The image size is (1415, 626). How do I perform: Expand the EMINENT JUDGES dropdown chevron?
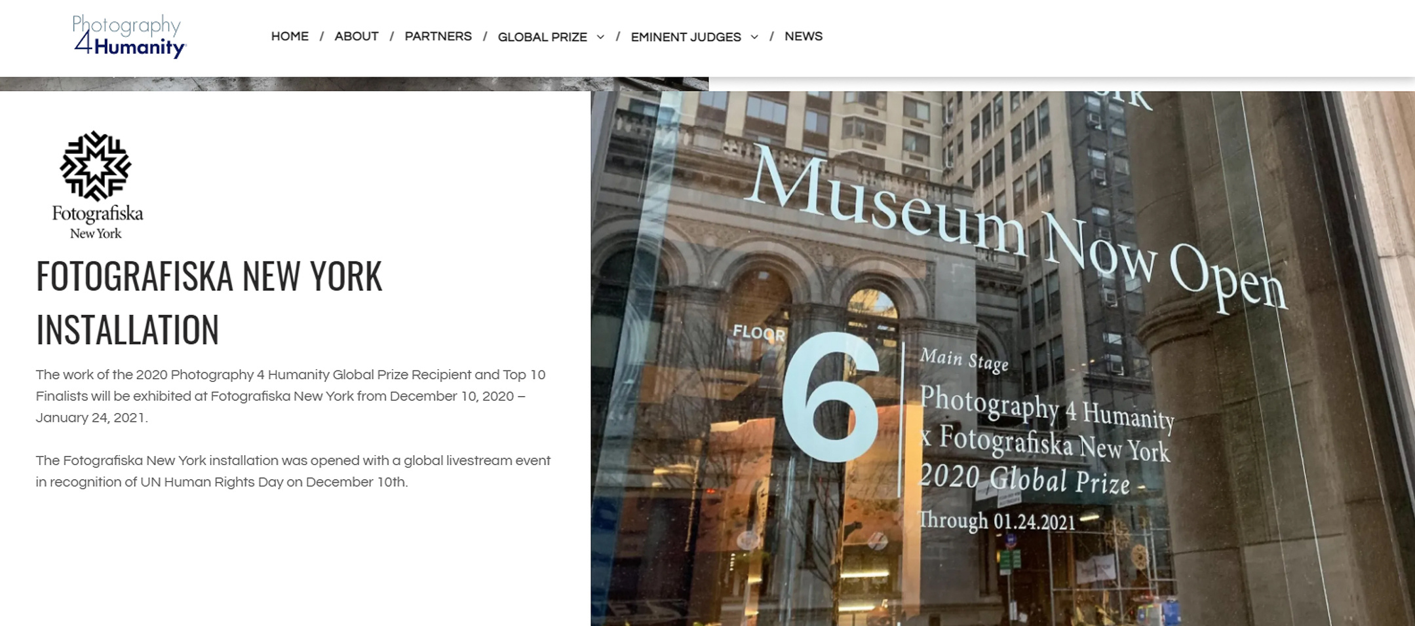754,37
